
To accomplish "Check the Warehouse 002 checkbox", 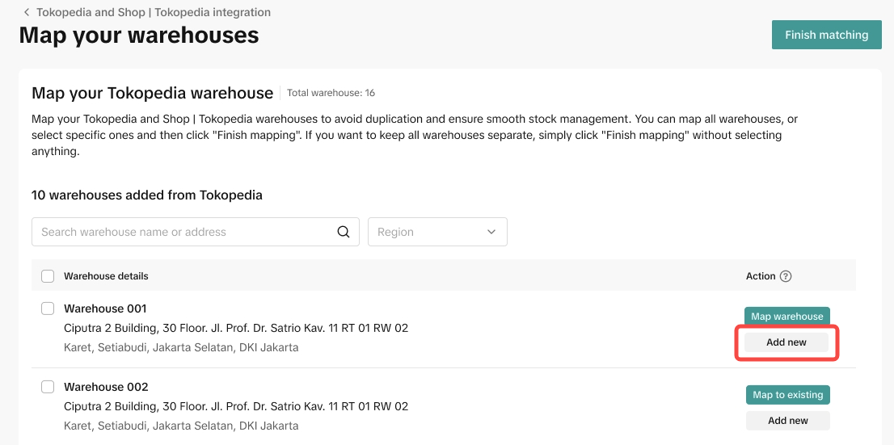I will tap(48, 387).
